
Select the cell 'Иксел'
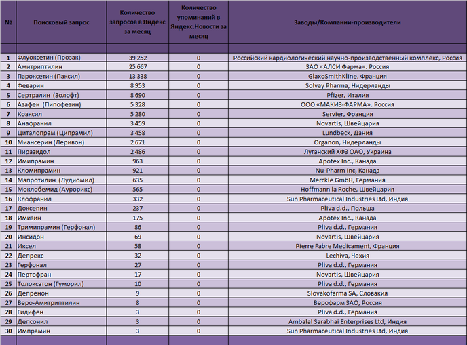61,246
